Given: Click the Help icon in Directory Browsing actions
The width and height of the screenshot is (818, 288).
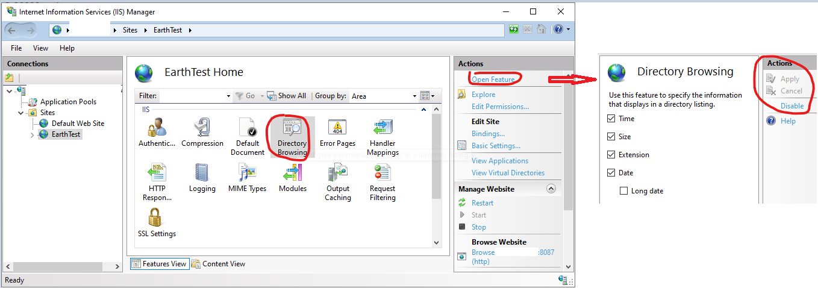Looking at the screenshot, I should click(771, 121).
